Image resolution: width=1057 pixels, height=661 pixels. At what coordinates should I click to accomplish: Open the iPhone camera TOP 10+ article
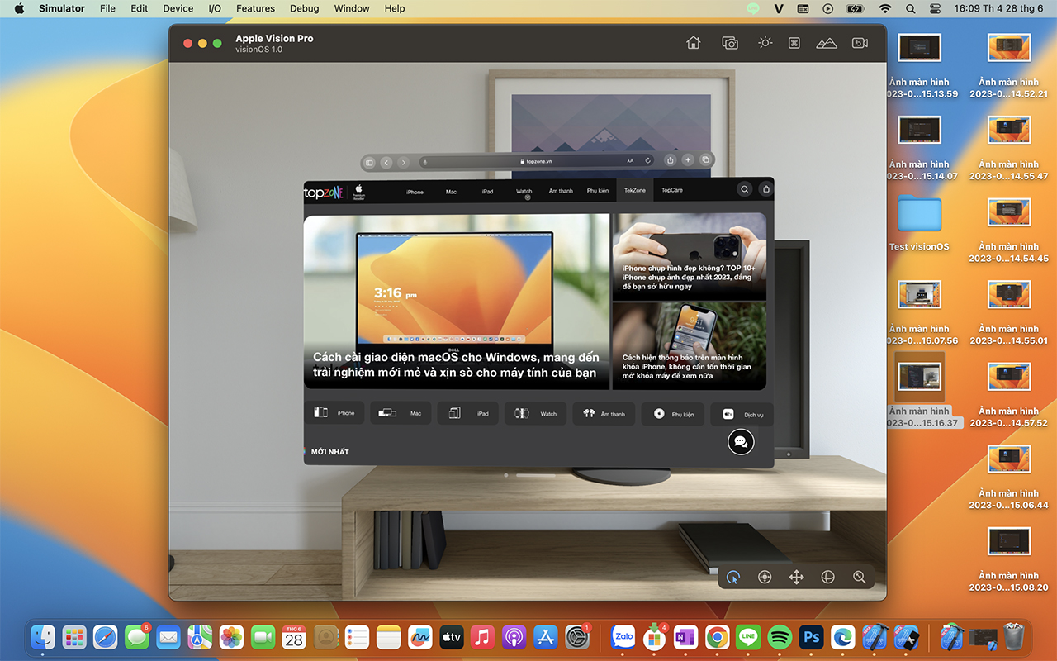coord(689,278)
